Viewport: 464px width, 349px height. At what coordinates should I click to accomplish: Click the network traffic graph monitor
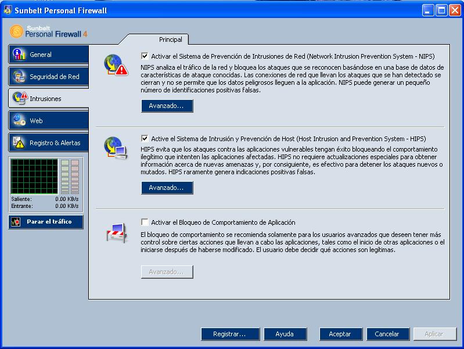coord(34,176)
